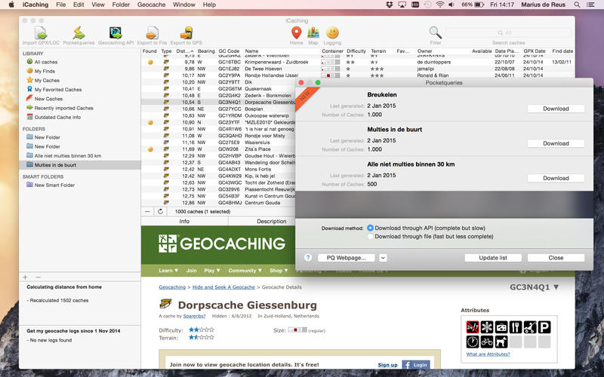Click the refresh list icon

pyautogui.click(x=160, y=212)
